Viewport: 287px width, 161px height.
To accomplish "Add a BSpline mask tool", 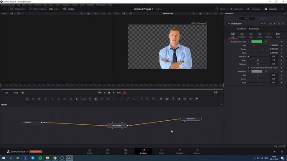I will click(134, 99).
